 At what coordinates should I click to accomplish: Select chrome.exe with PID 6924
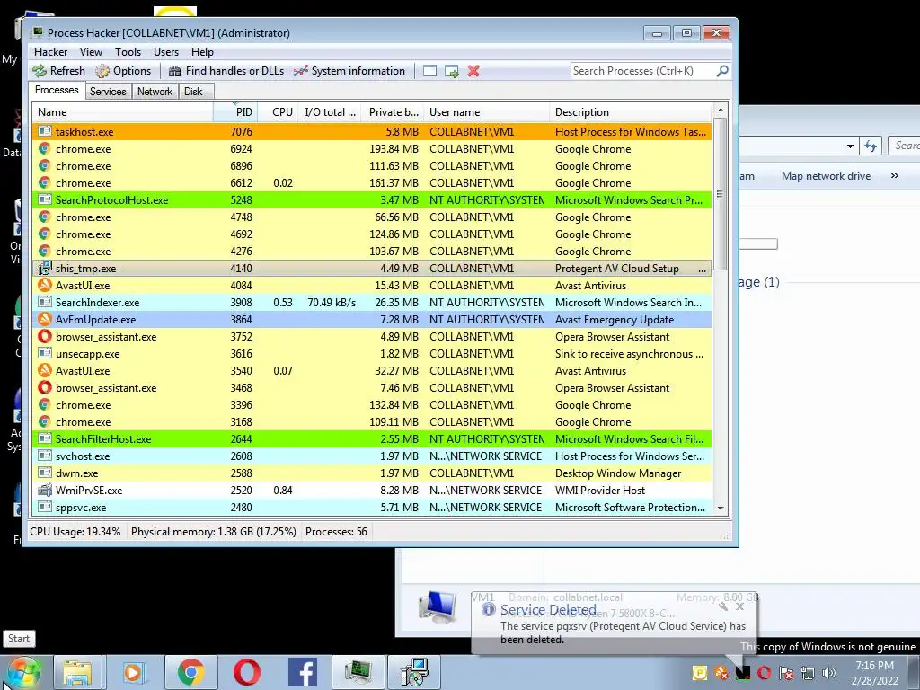click(x=372, y=149)
